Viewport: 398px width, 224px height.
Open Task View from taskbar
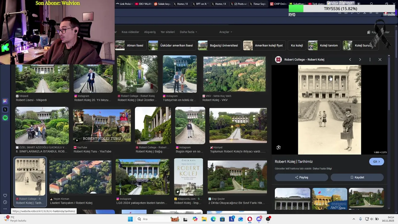tap(185, 219)
